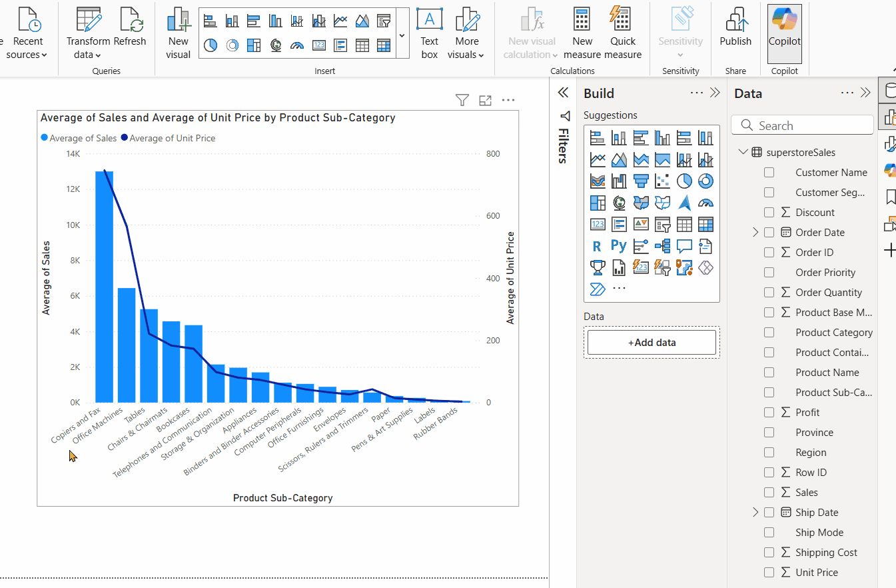The width and height of the screenshot is (896, 588).
Task: Click the +Add data button
Action: pyautogui.click(x=651, y=342)
